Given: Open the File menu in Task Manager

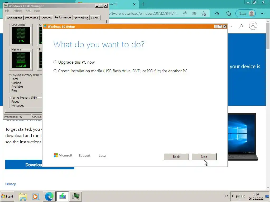Looking at the screenshot, I should [x=7, y=11].
